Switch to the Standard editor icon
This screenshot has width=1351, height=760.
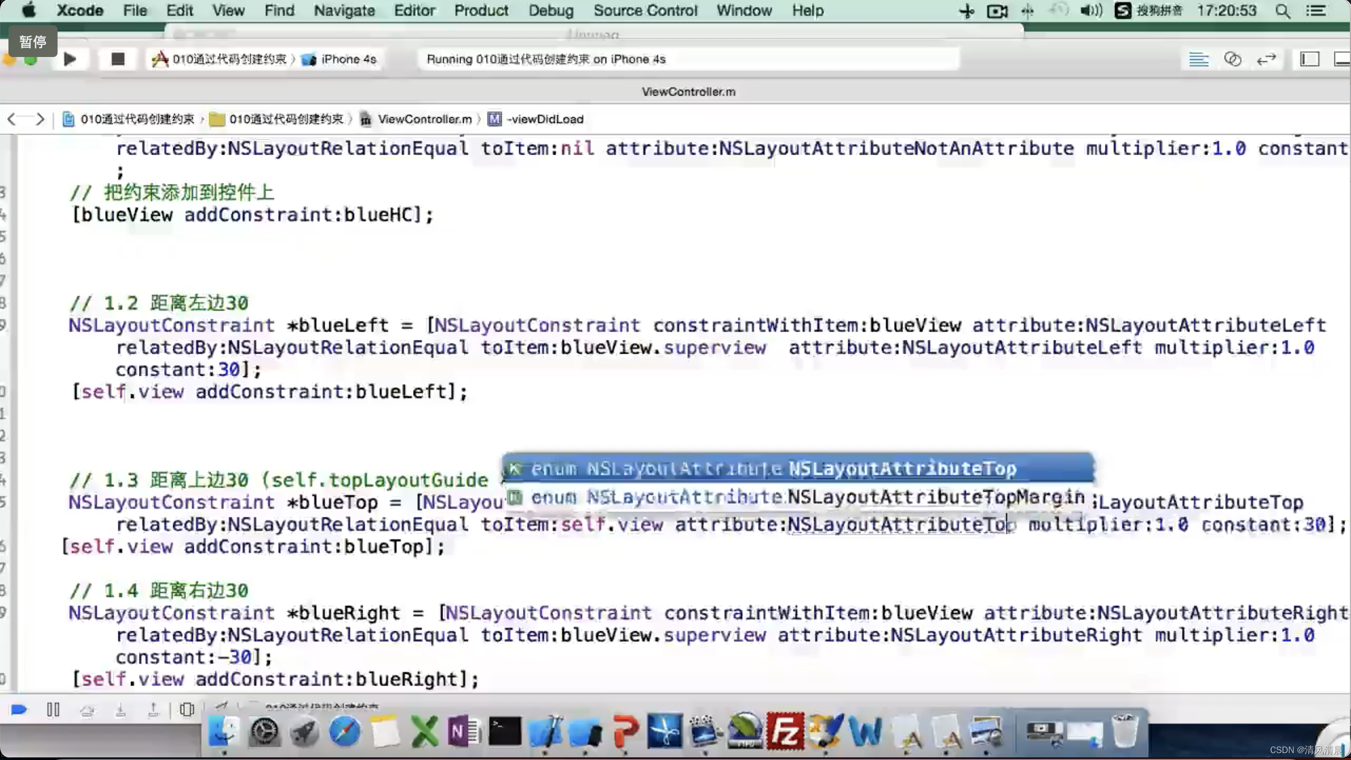[x=1198, y=59]
